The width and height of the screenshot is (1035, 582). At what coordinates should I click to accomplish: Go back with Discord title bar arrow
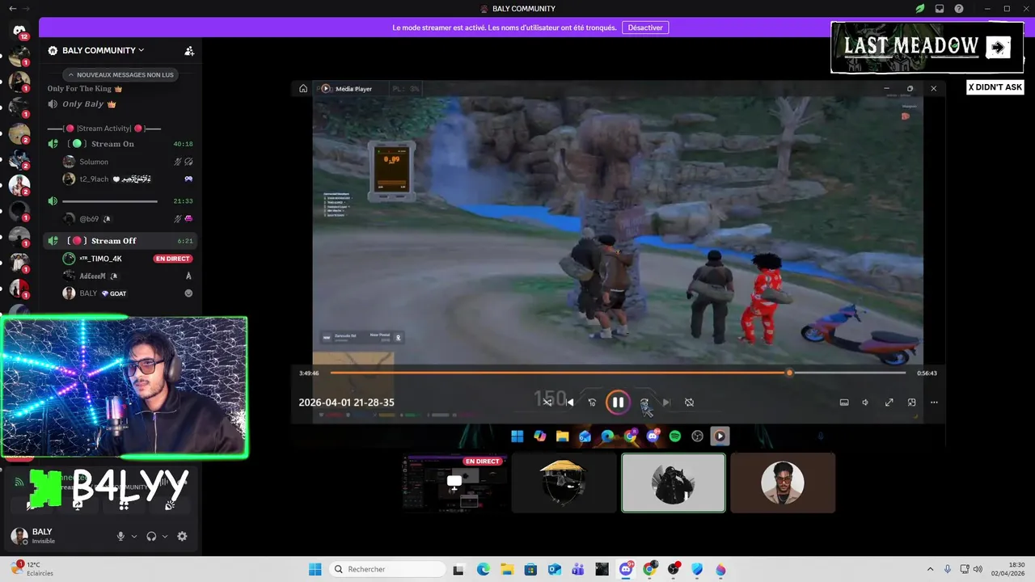[x=12, y=9]
